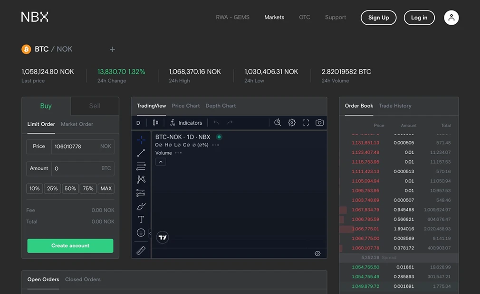The width and height of the screenshot is (480, 294).
Task: Select the brush drawing tool
Action: click(x=141, y=206)
